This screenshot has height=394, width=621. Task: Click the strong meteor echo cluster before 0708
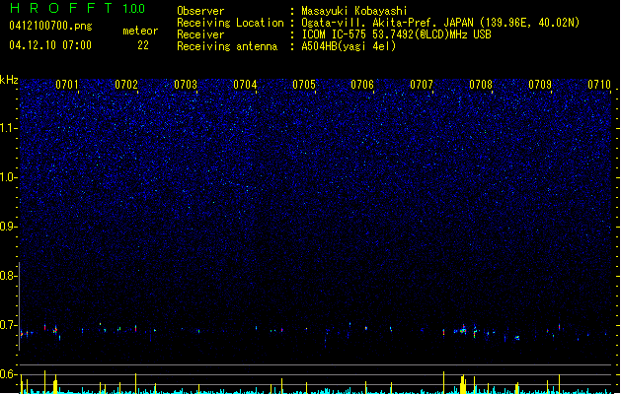pos(463,330)
